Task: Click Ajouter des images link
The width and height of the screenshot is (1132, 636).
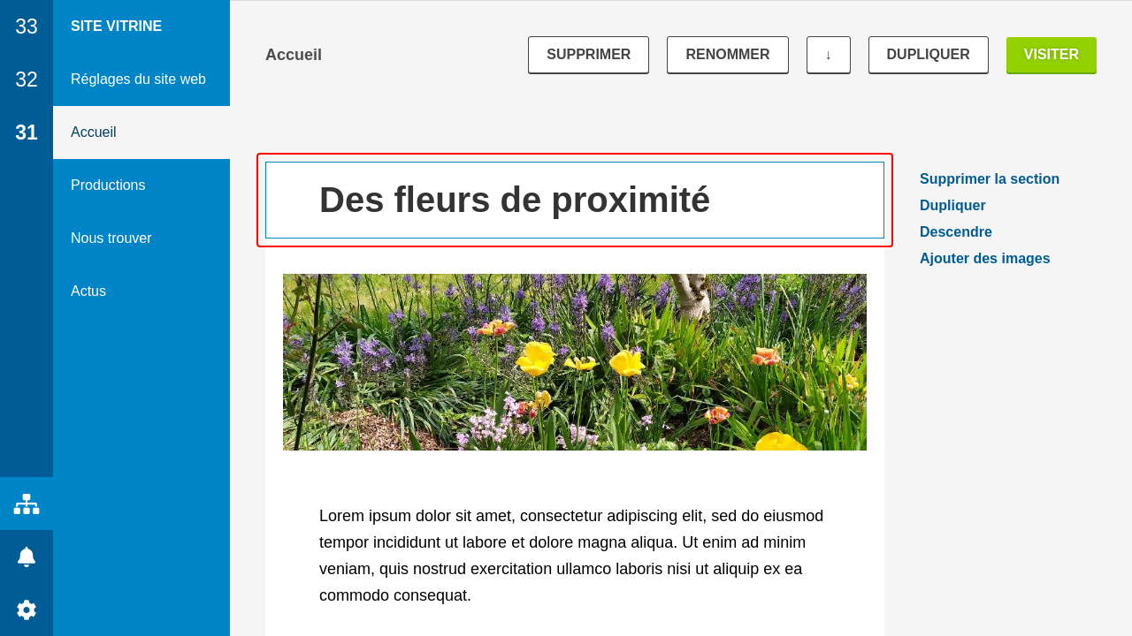Action: [x=984, y=259]
